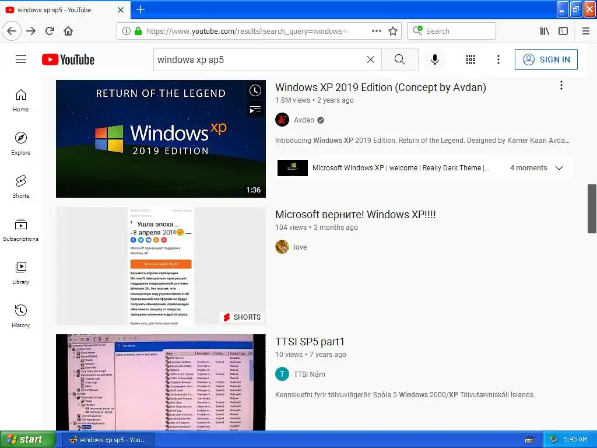Open Subscriptions in YouTube sidebar

21,230
